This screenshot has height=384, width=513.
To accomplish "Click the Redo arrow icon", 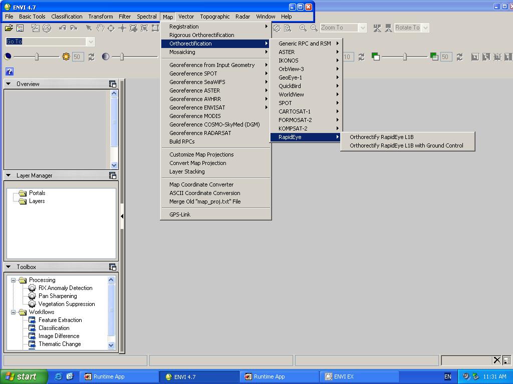I will tap(74, 28).
